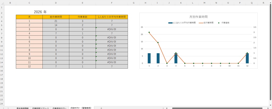Select row 15 header
272x109 pixels.
point(2,66)
